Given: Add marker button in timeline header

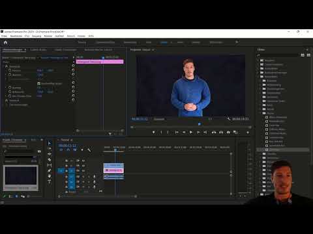Looking at the screenshot, I should [82, 150].
